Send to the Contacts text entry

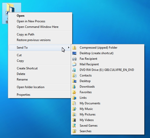(x=86, y=75)
